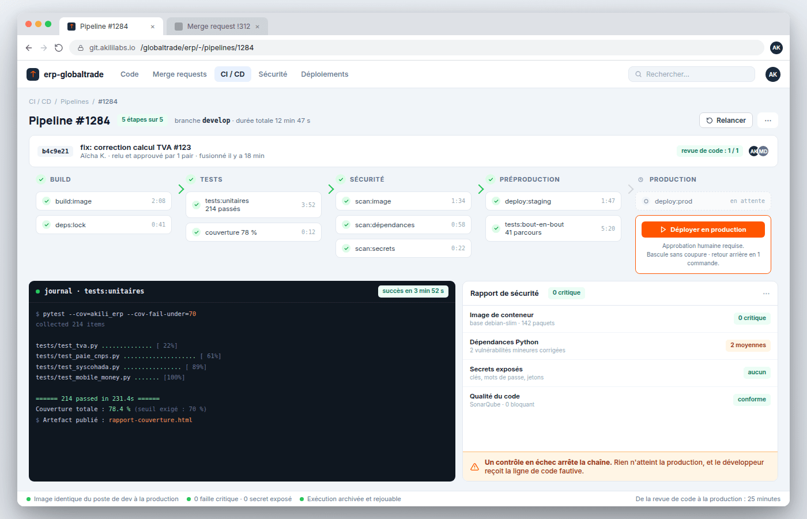
Task: Click reviewer avatars next to revue de code
Action: pos(759,151)
